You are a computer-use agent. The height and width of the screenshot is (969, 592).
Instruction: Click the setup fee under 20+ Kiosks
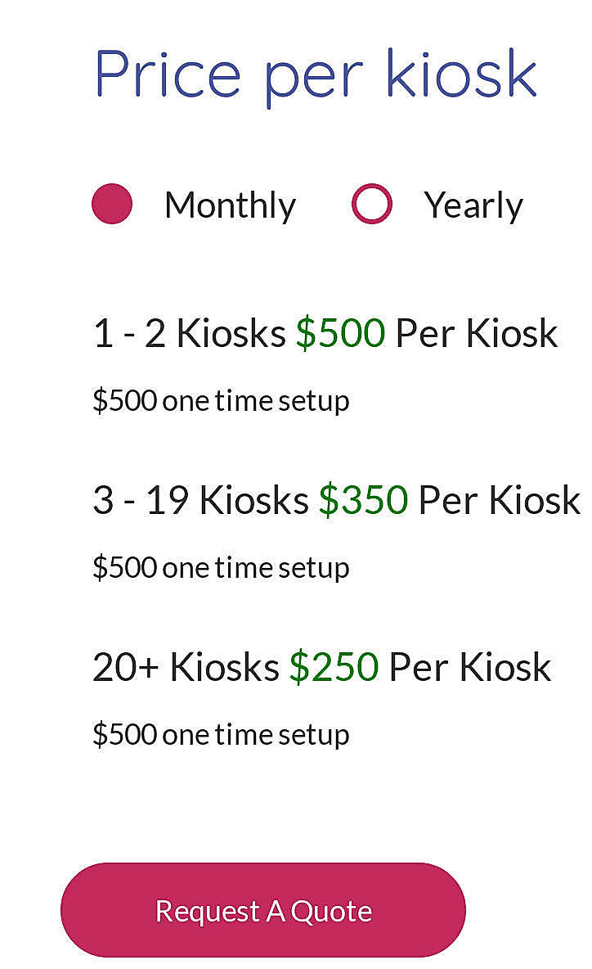(x=222, y=733)
